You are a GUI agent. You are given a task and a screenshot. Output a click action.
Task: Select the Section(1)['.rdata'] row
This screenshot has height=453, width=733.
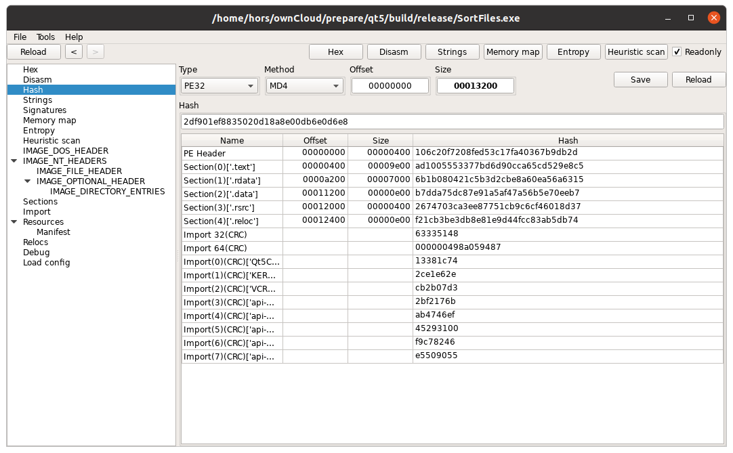coord(452,180)
